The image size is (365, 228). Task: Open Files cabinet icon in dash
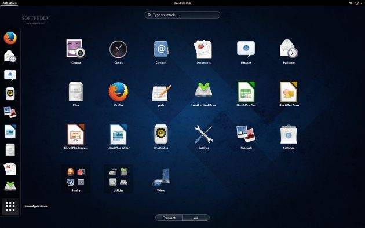pos(10,150)
